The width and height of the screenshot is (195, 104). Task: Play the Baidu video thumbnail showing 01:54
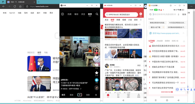point(39,64)
